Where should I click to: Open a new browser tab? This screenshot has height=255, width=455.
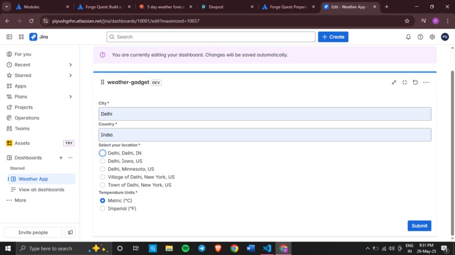click(387, 7)
